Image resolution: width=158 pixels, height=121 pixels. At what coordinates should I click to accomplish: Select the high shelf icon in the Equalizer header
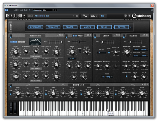133,85
